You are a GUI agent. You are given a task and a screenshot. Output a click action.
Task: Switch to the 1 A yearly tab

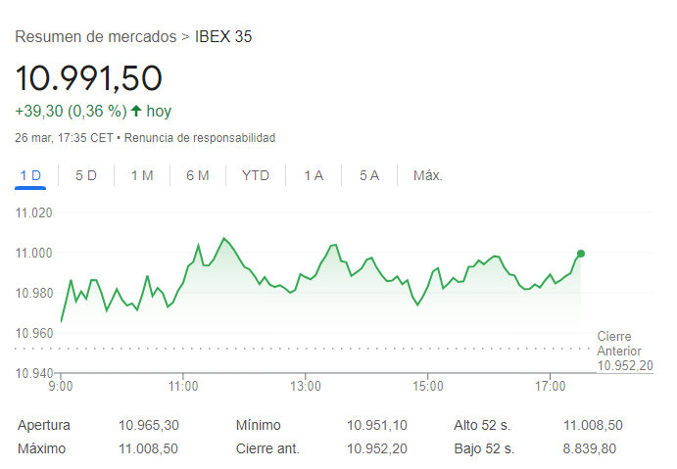tap(314, 175)
